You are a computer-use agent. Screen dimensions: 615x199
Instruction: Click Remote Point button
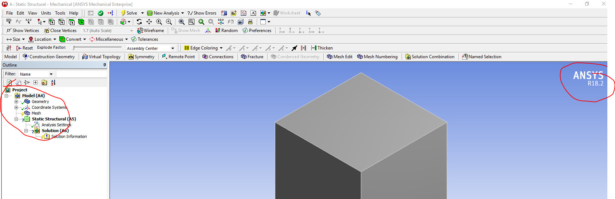[x=178, y=57]
